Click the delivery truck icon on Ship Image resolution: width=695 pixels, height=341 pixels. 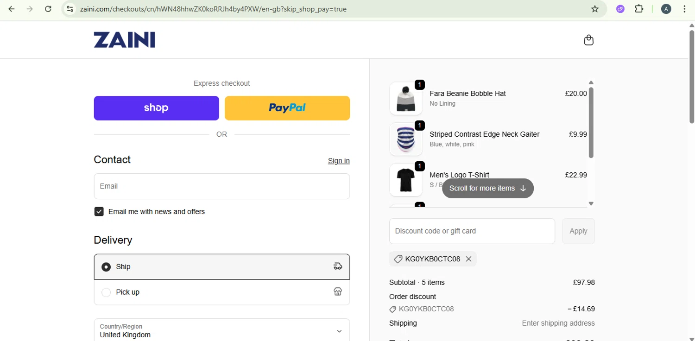click(338, 266)
